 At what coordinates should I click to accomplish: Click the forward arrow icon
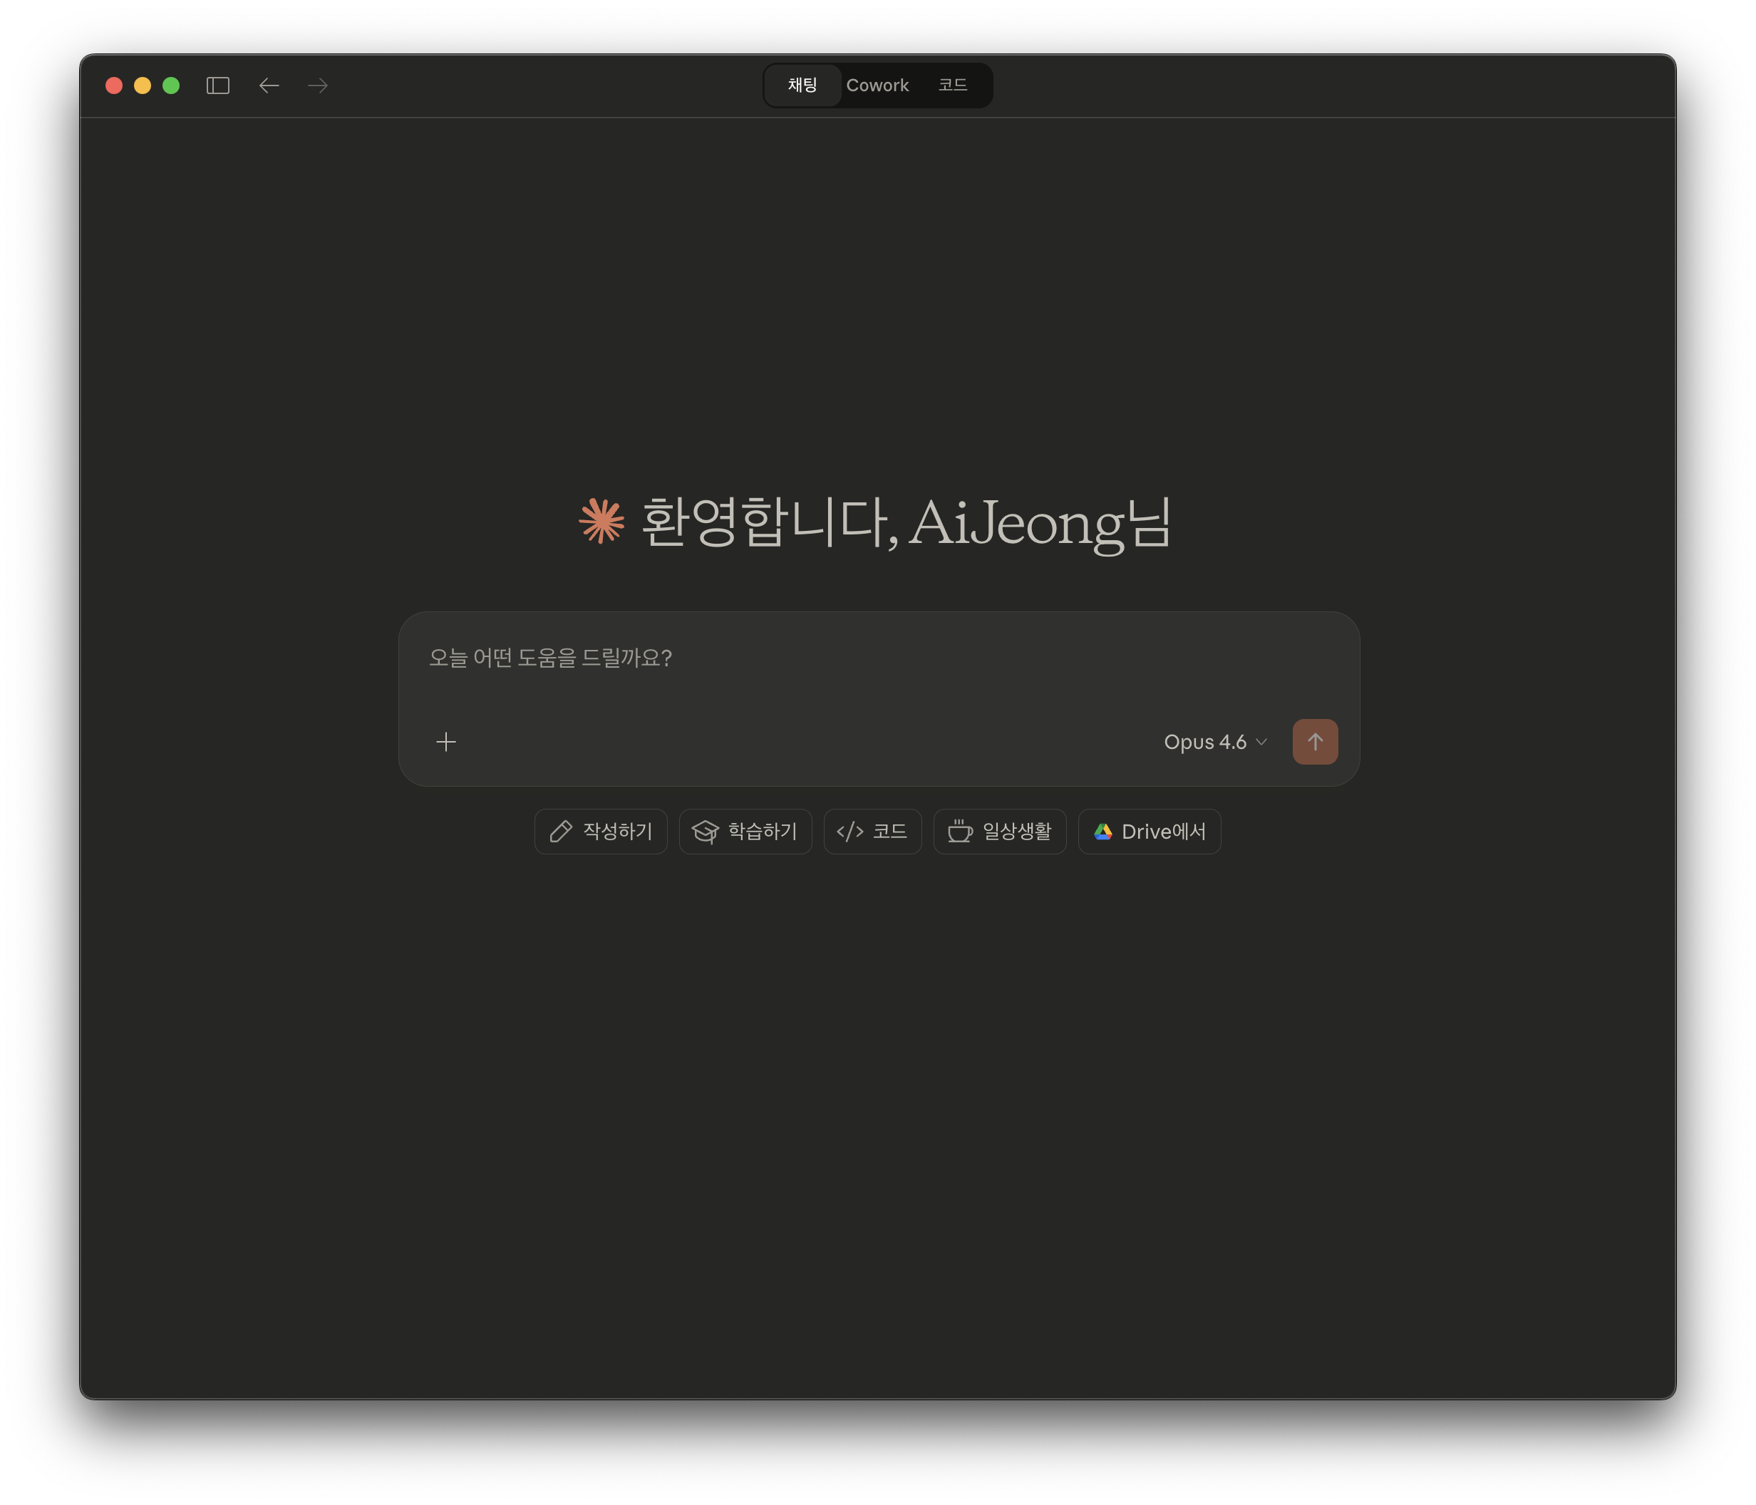click(x=318, y=86)
